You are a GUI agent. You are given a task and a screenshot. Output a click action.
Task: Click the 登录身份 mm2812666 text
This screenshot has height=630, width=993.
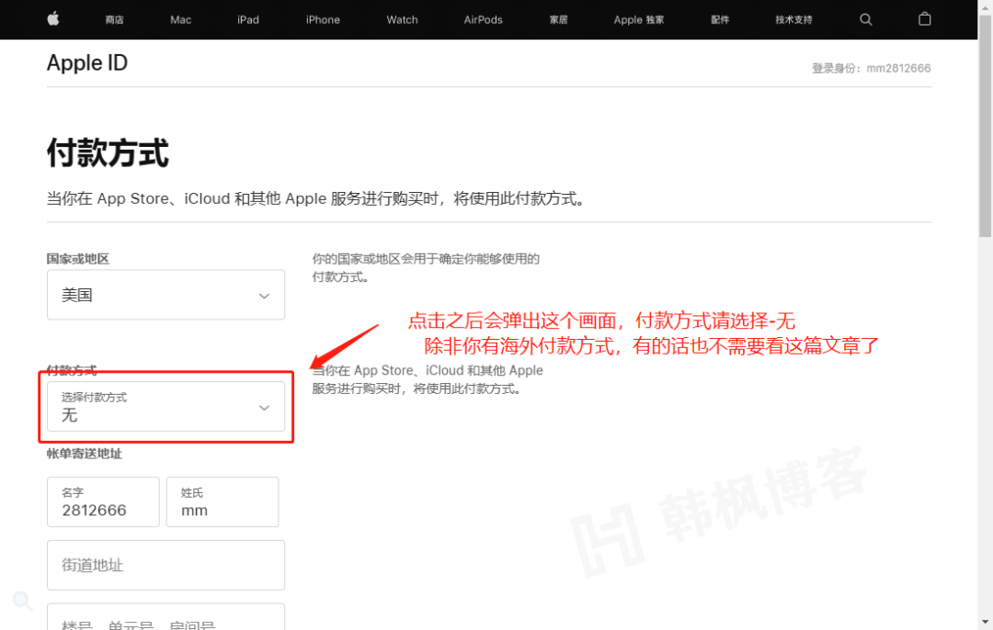(871, 67)
